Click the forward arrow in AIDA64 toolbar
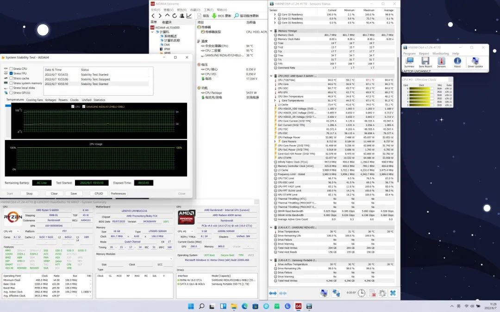The height and width of the screenshot is (312, 500). pos(160,16)
